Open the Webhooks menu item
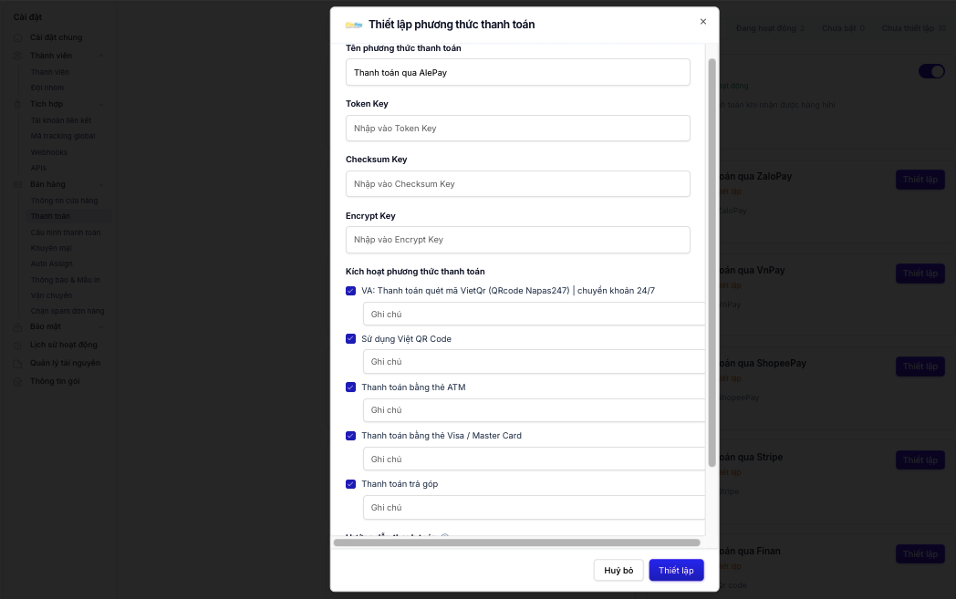Screen dimensions: 956x599 pos(49,152)
